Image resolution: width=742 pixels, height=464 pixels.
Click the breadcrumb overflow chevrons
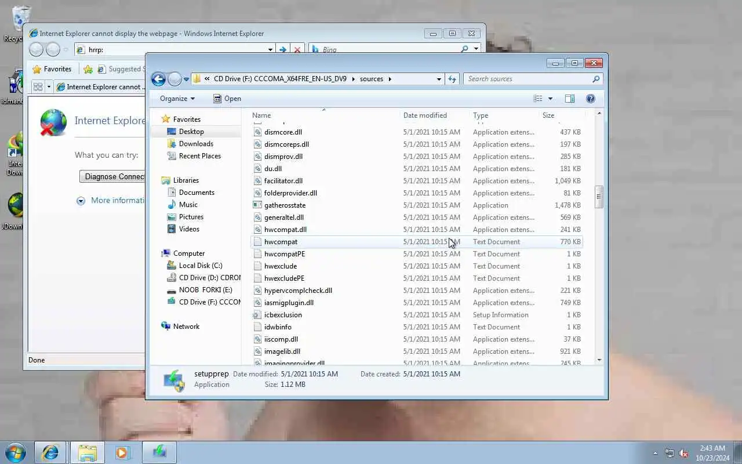(x=207, y=79)
